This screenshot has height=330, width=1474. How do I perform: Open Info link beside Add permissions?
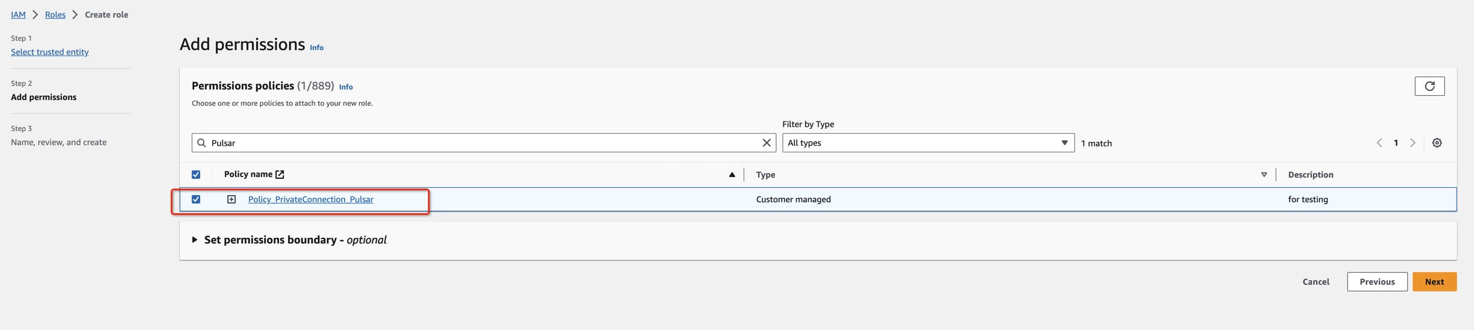tap(316, 48)
